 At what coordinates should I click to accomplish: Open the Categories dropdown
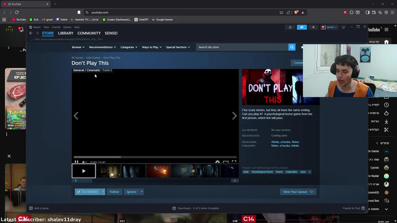click(x=129, y=47)
